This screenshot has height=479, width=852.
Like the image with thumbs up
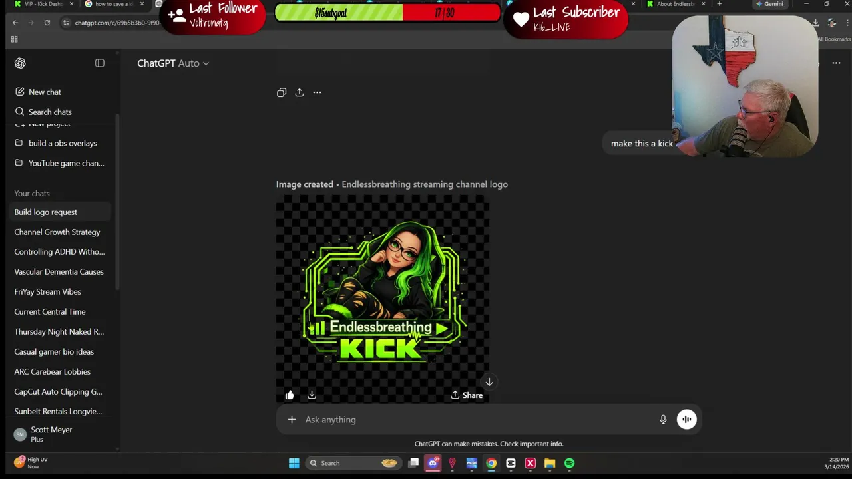pos(290,395)
